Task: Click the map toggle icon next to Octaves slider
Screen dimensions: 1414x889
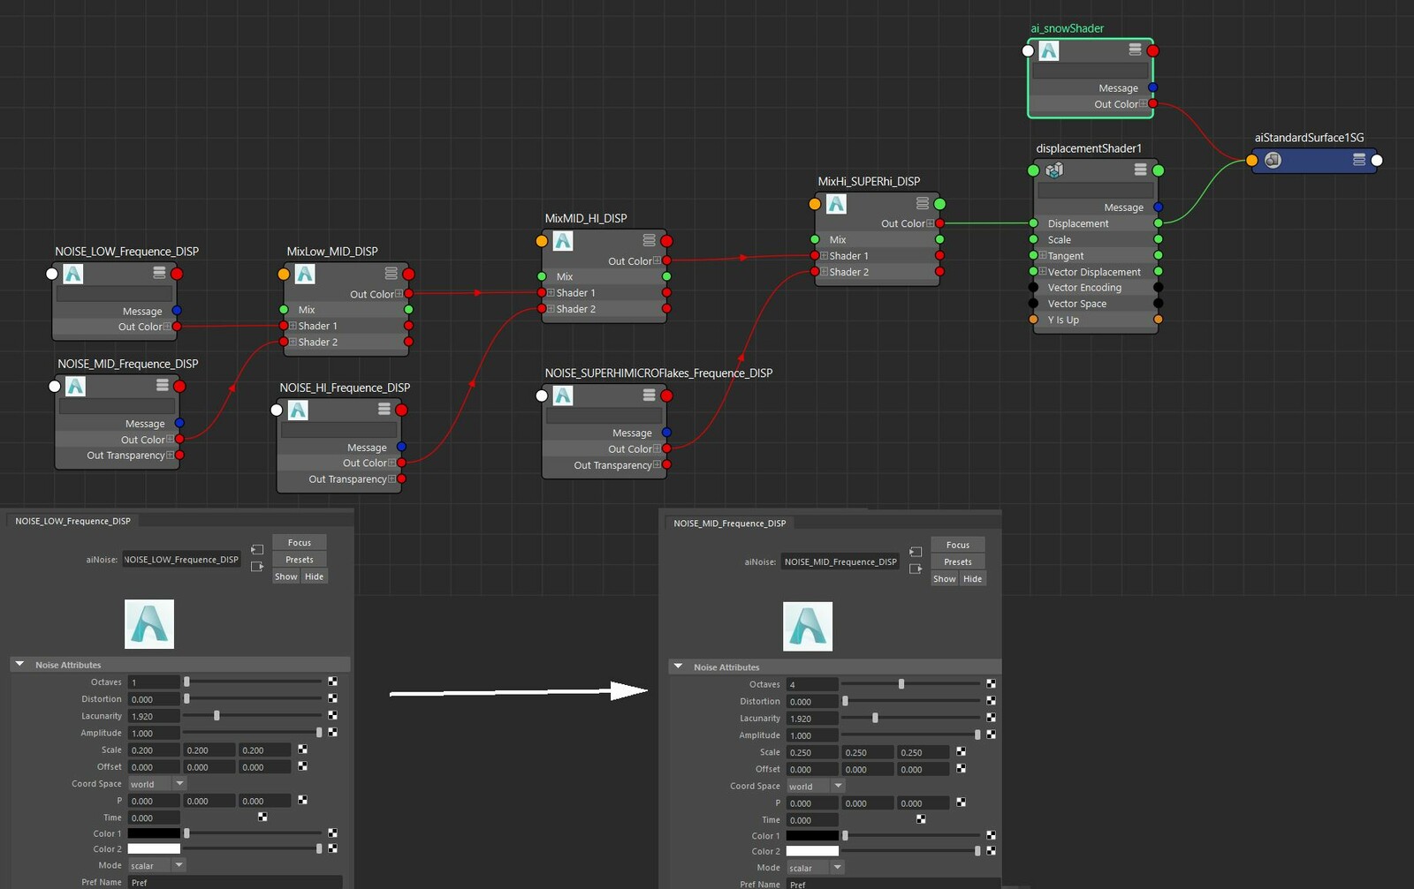Action: coord(332,682)
